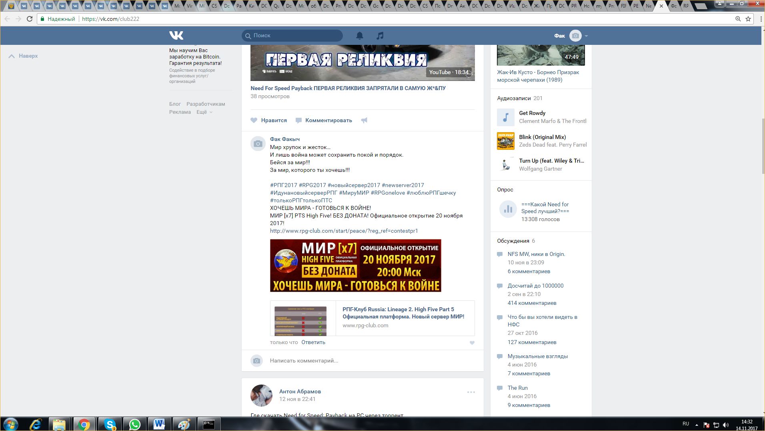Image resolution: width=765 pixels, height=431 pixels.
Task: Click the Разработчикам footer link
Action: click(206, 104)
